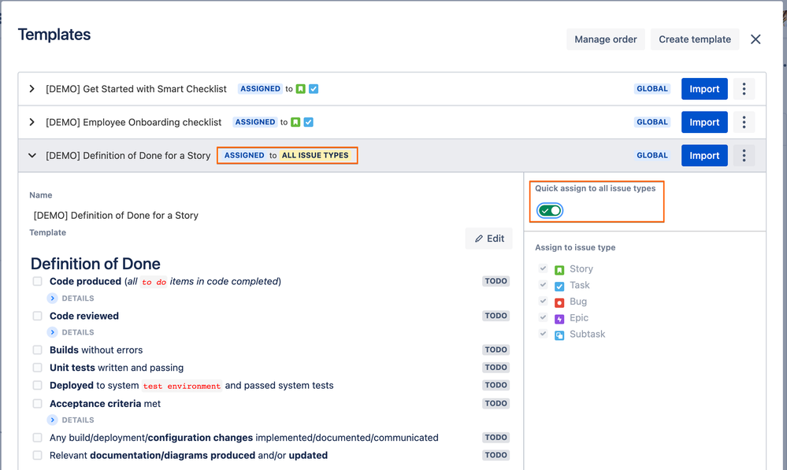Open the more options menu for Employee Onboarding checklist
The height and width of the screenshot is (470, 787).
(x=744, y=122)
